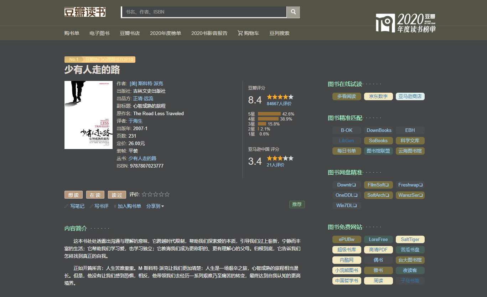Open the SaltTiger free site
The width and height of the screenshot is (487, 297).
pos(410,239)
